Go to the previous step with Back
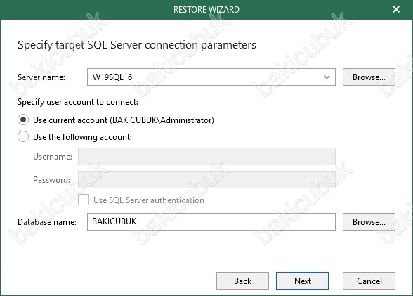Screen dimensions: 413x296 tap(242, 281)
